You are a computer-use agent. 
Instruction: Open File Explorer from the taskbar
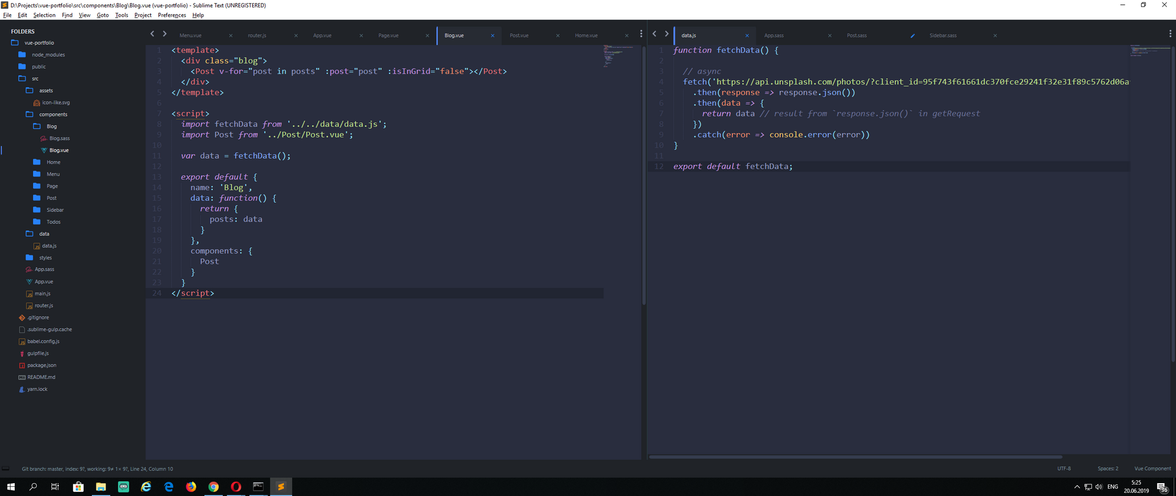(101, 487)
